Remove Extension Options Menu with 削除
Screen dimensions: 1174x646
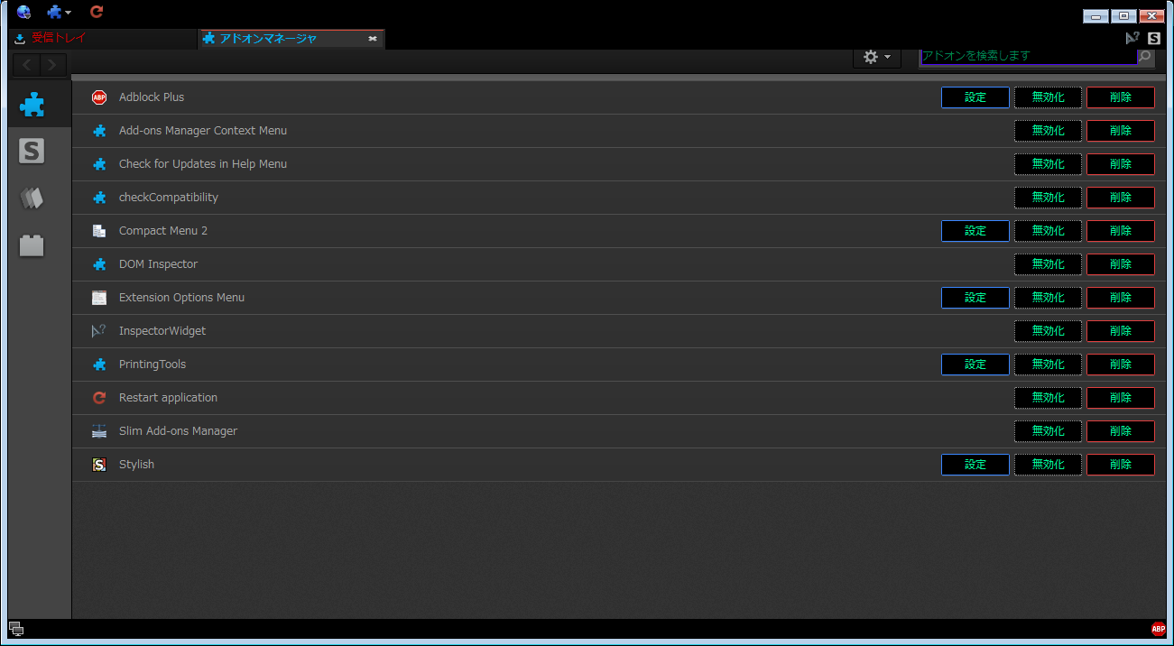click(x=1121, y=298)
